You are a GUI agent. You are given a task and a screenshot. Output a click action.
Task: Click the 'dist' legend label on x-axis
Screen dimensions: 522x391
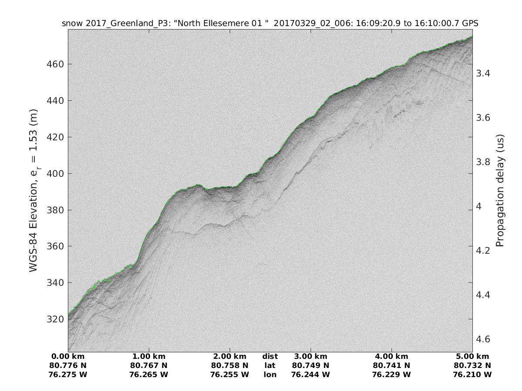[x=270, y=357]
